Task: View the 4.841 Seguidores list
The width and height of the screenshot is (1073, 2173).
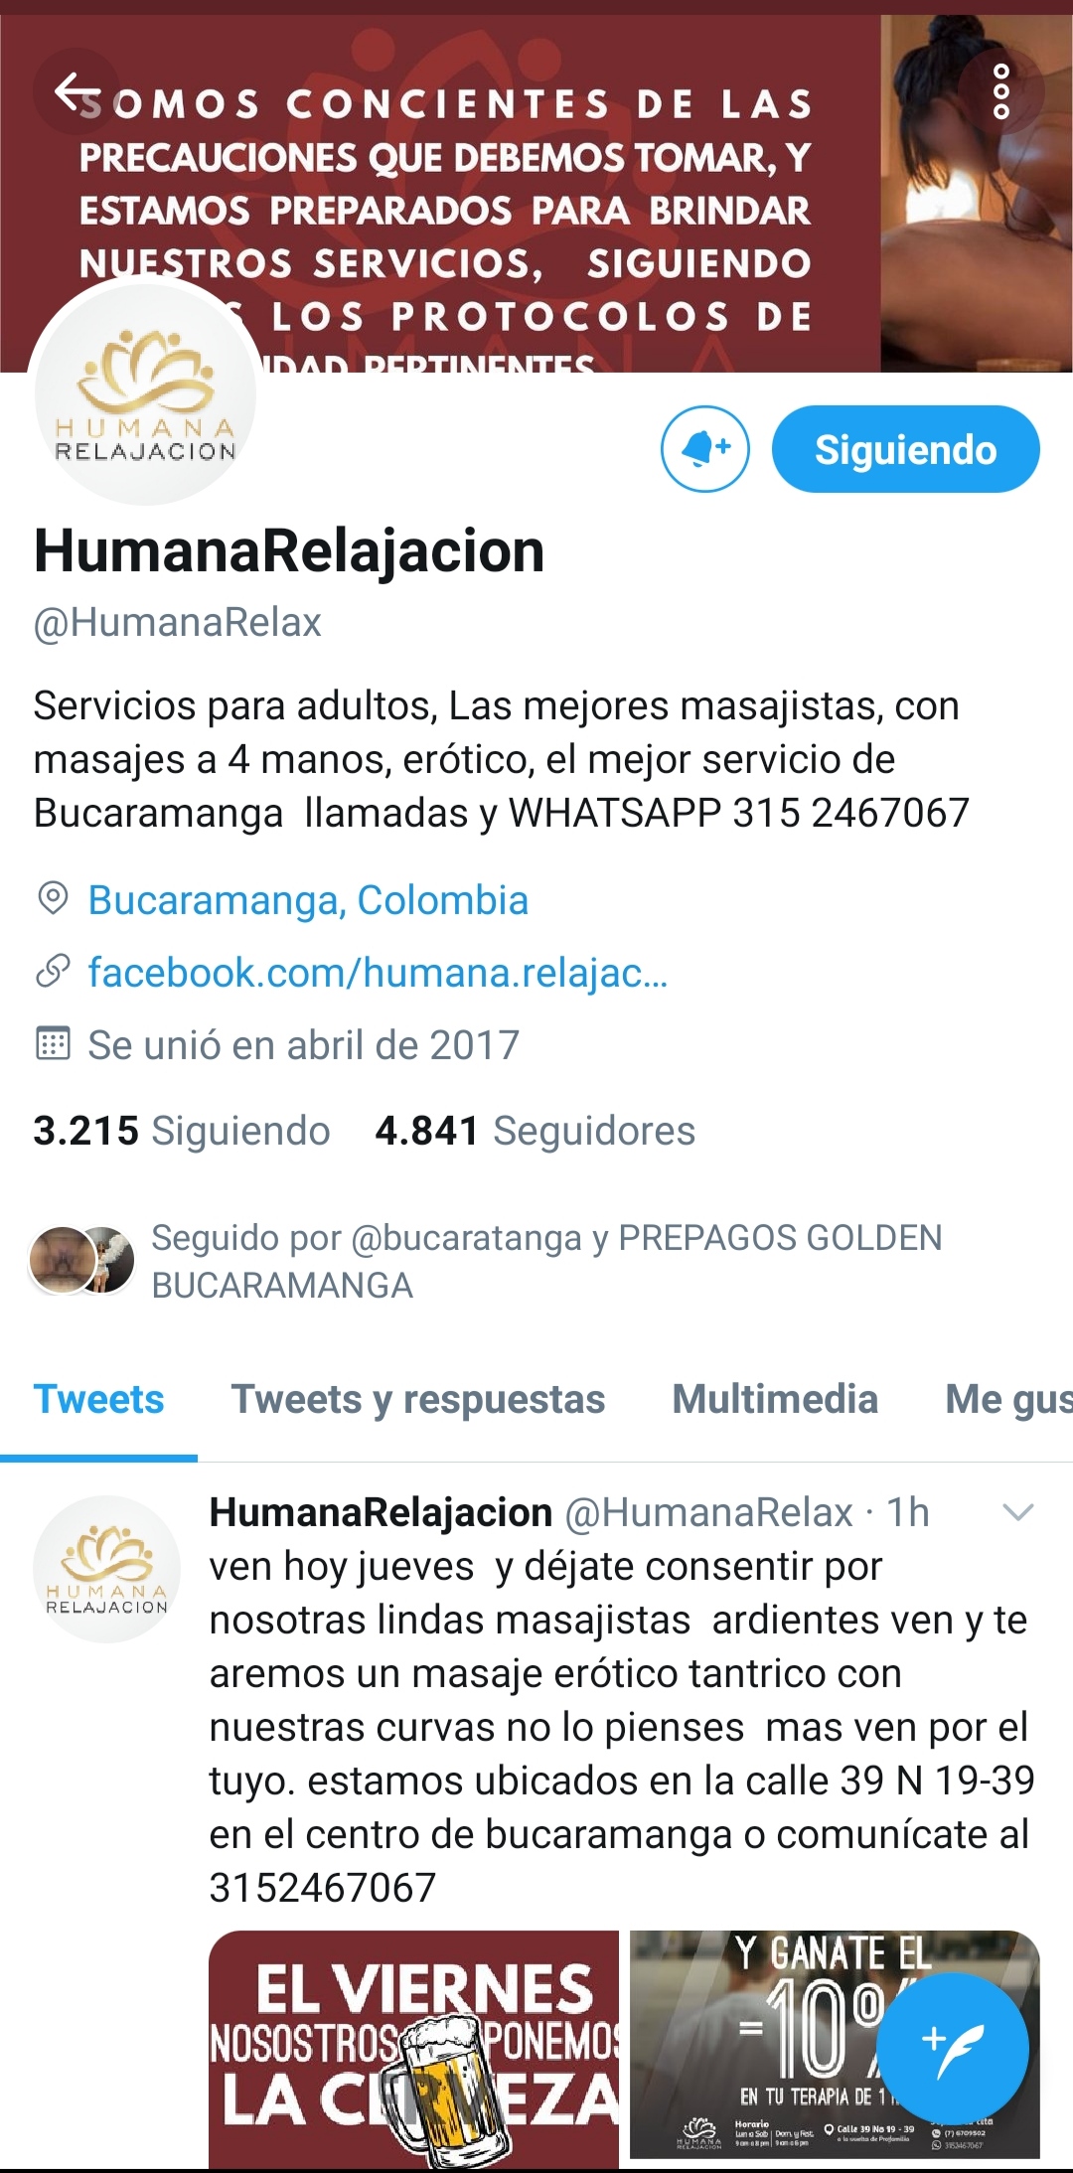Action: point(535,1131)
